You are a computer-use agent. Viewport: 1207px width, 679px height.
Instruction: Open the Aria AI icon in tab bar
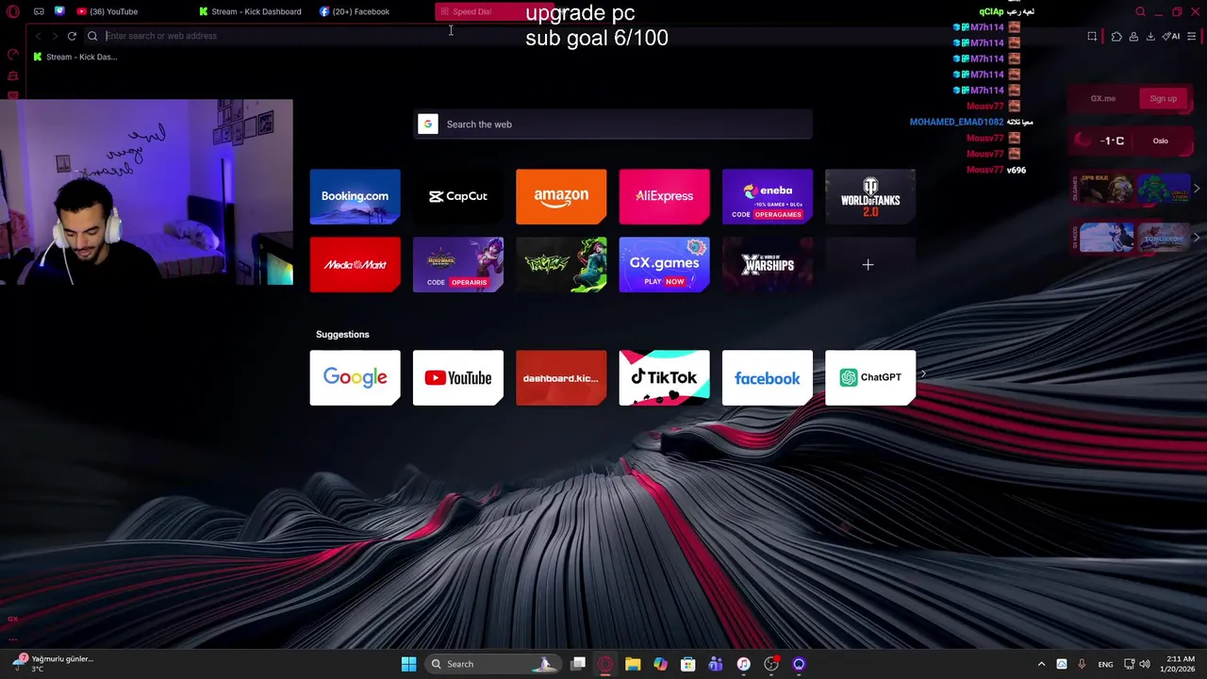click(x=59, y=11)
